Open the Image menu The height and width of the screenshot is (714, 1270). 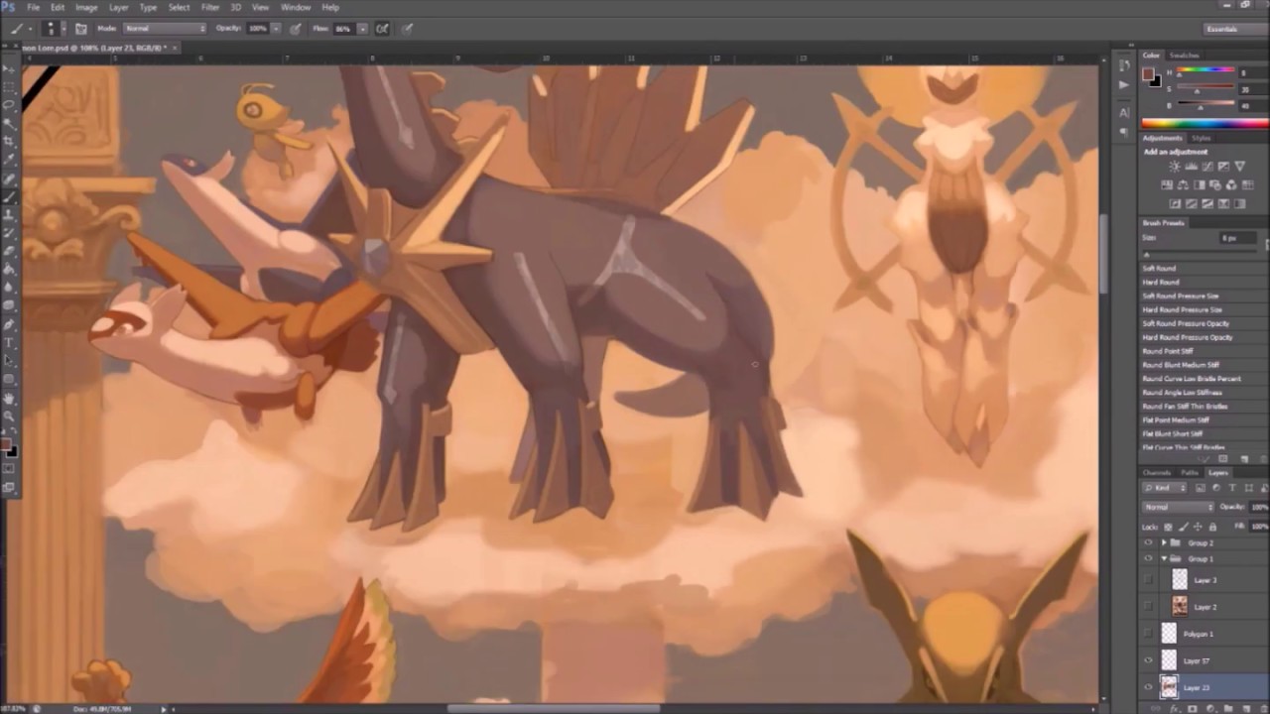[86, 7]
